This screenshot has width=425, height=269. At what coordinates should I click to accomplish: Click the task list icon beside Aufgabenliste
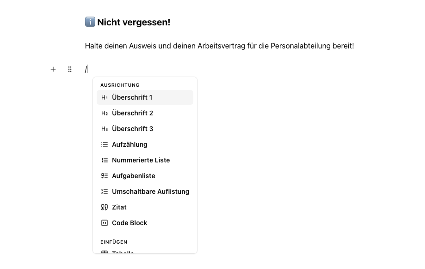pos(105,176)
